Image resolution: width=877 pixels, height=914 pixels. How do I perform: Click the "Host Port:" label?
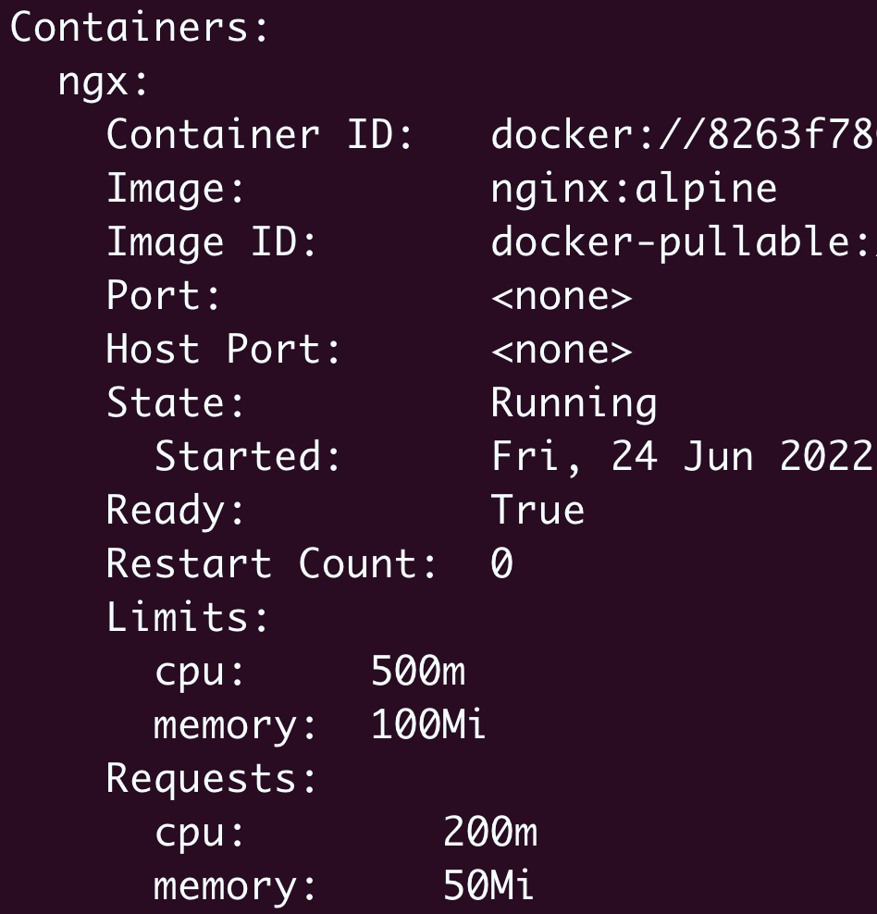point(223,350)
